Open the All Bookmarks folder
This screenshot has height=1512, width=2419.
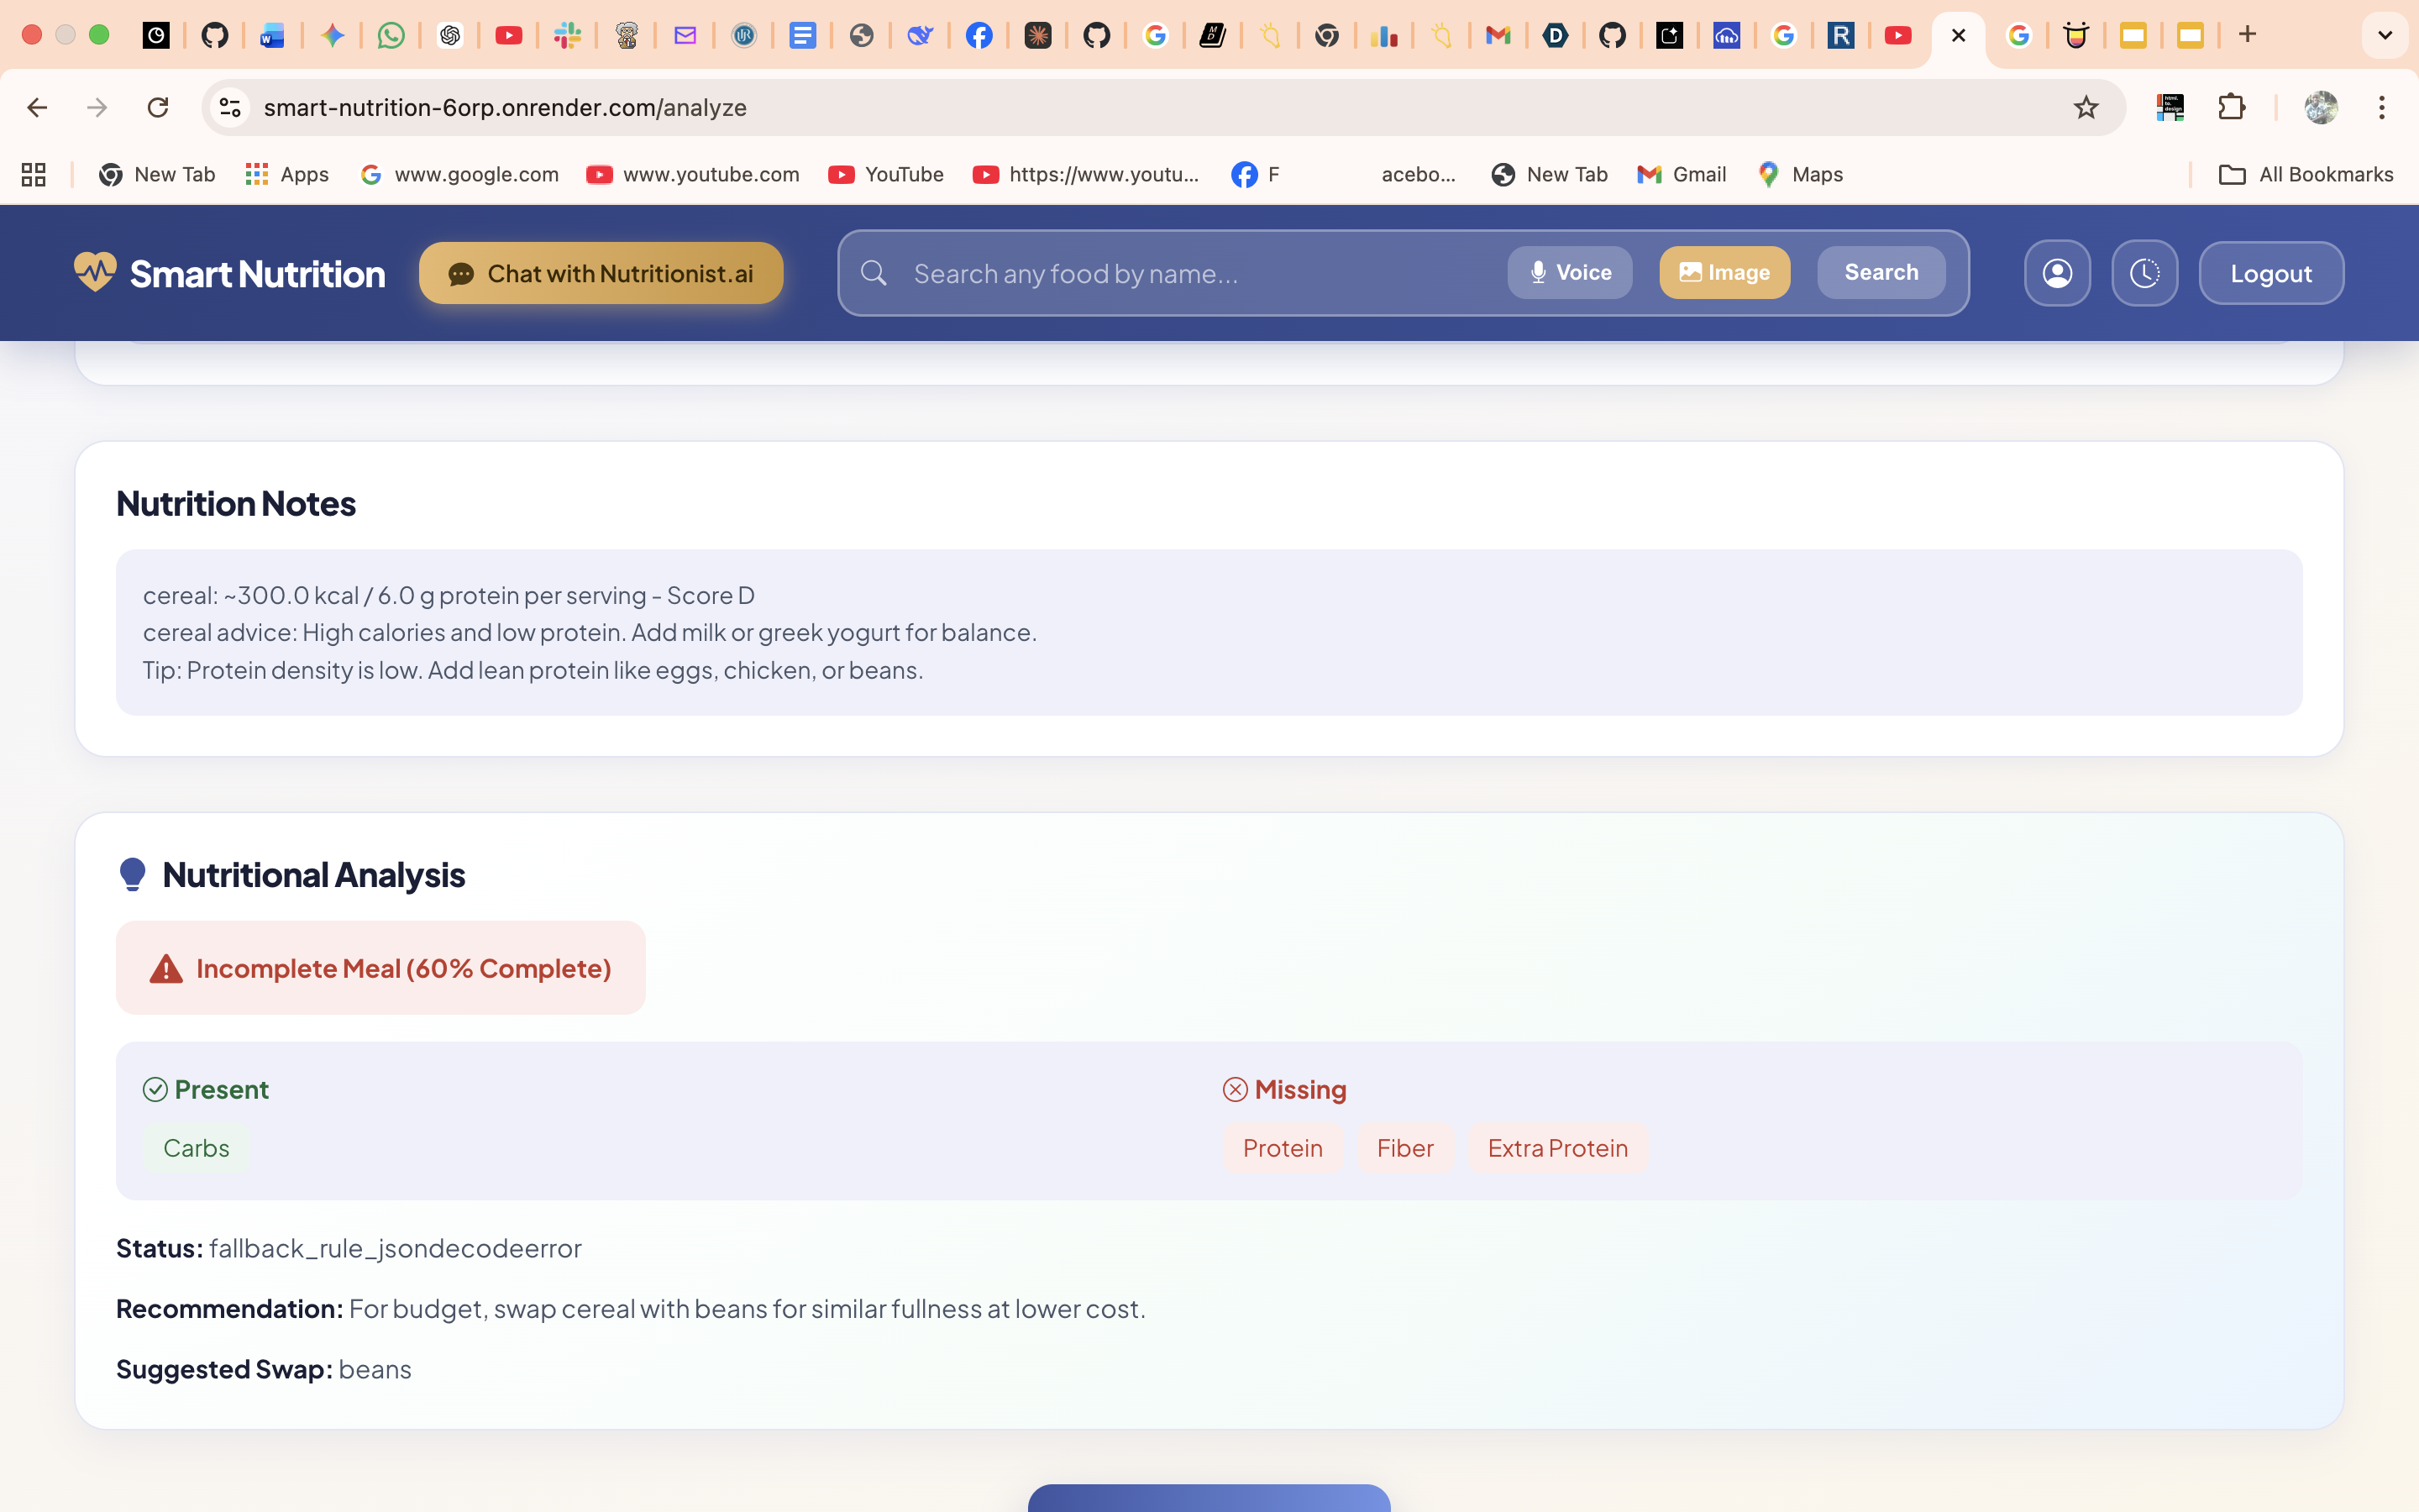click(x=2306, y=175)
